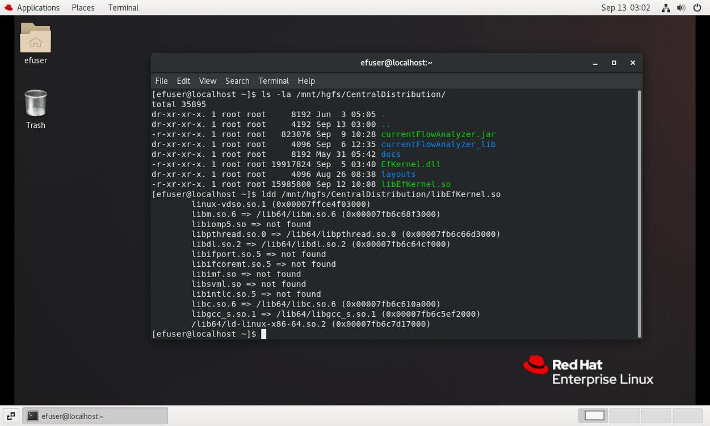
Task: Select the efuser@localhost taskbar button
Action: (x=95, y=416)
